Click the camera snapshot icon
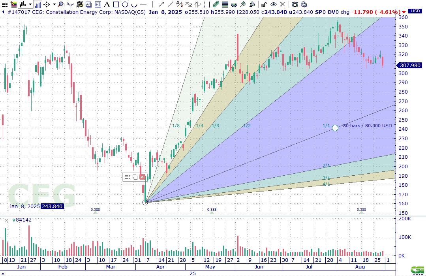The height and width of the screenshot is (276, 426). point(295,4)
